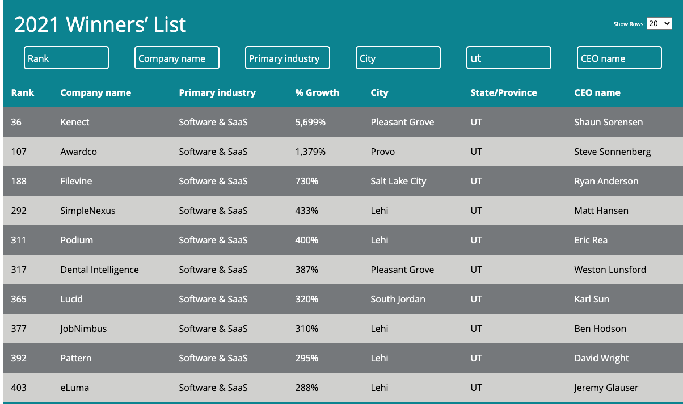Click the Provo city cell
This screenshot has width=683, height=404.
tap(383, 152)
